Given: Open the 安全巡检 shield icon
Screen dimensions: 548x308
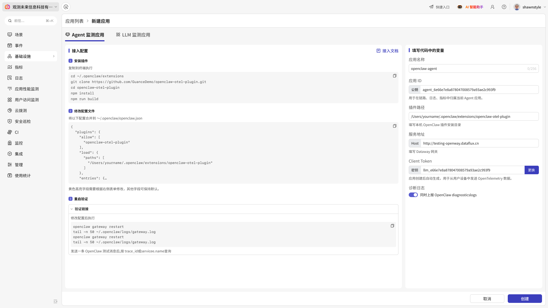Looking at the screenshot, I should [10, 121].
